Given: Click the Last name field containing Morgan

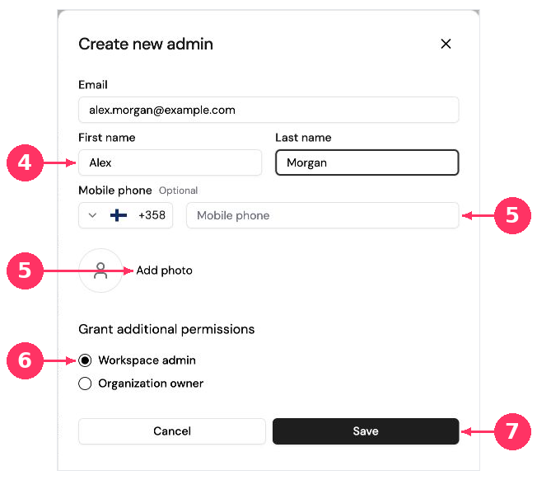Looking at the screenshot, I should coord(367,162).
